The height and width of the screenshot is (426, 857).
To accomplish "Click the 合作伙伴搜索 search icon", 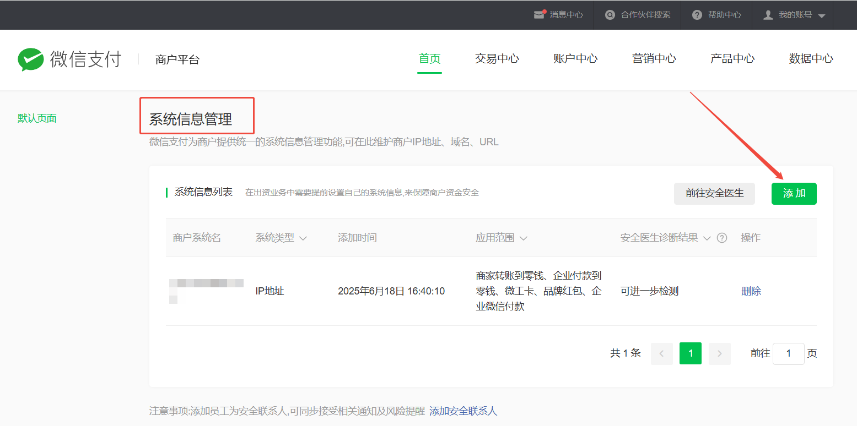I will point(610,15).
